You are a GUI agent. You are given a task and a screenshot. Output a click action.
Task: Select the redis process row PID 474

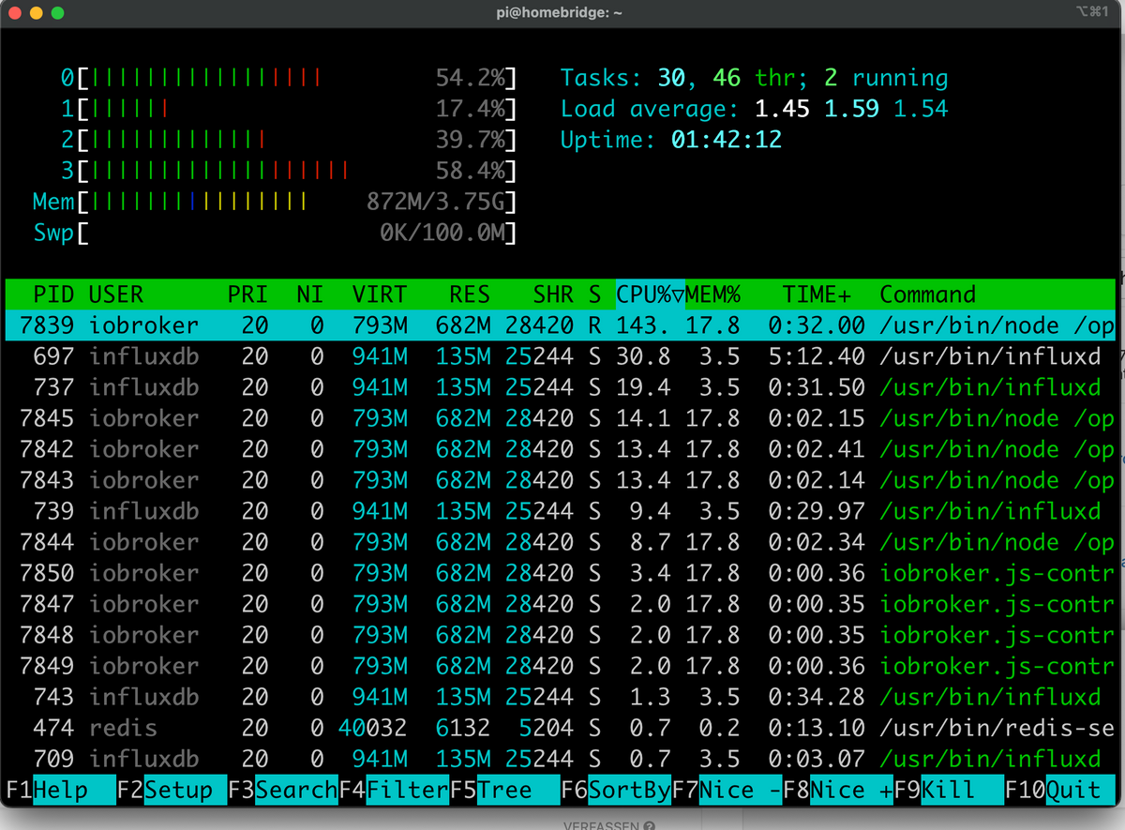pos(560,728)
